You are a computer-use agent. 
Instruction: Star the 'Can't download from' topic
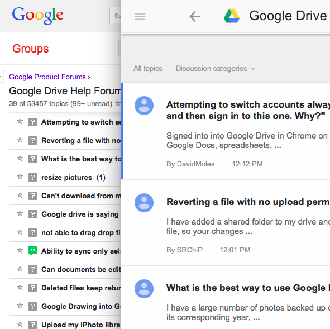(x=20, y=195)
